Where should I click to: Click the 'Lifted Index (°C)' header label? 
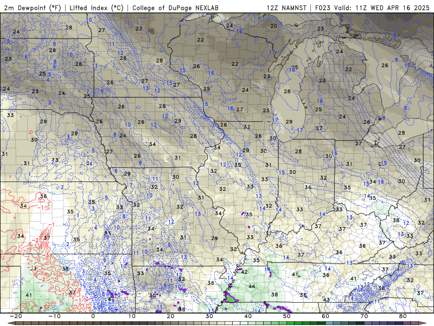97,8
